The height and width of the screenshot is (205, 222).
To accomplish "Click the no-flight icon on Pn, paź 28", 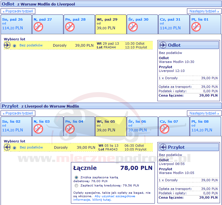I will coord(70,27).
